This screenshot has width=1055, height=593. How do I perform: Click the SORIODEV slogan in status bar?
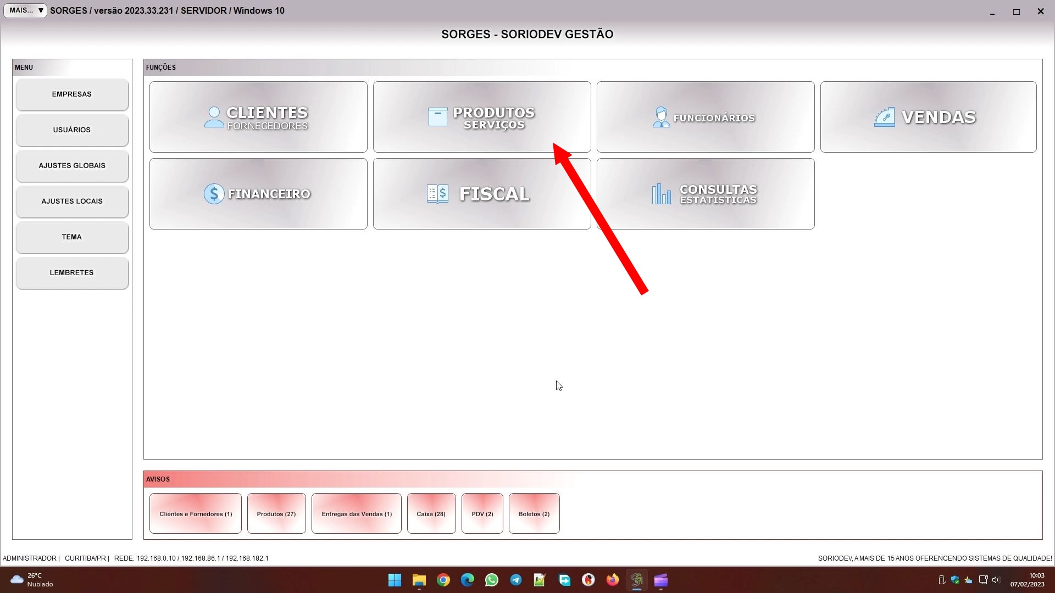935,558
